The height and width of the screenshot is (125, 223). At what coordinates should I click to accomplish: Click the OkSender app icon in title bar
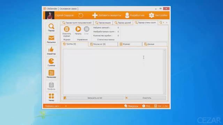point(45,9)
